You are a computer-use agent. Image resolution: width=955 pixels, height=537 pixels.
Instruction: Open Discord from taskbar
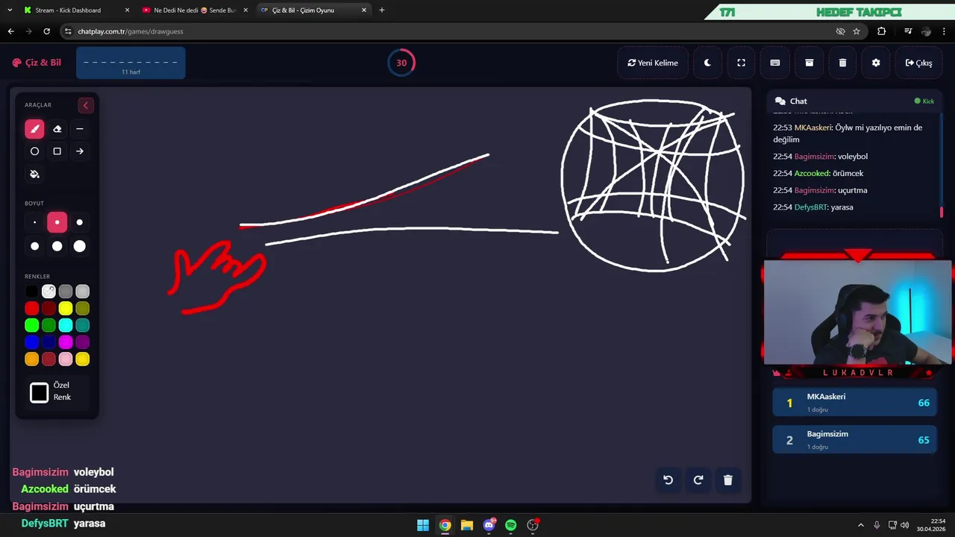point(489,525)
